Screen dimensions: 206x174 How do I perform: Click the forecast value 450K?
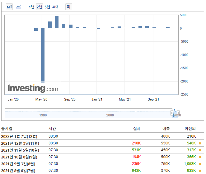point(166,150)
